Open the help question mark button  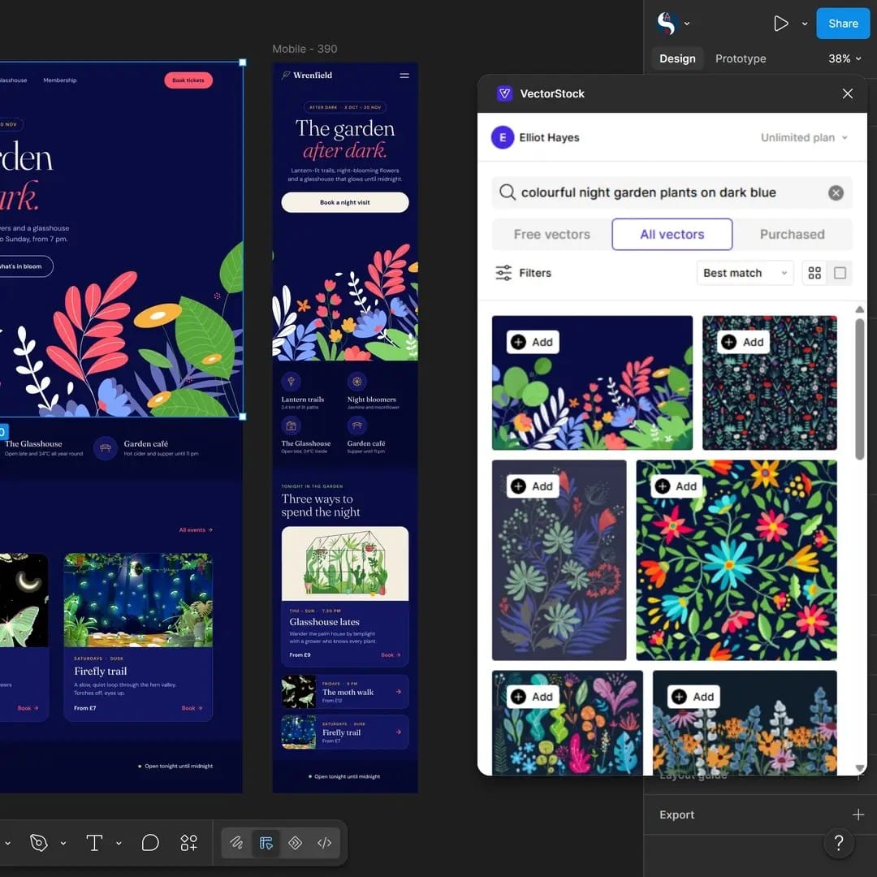[838, 842]
